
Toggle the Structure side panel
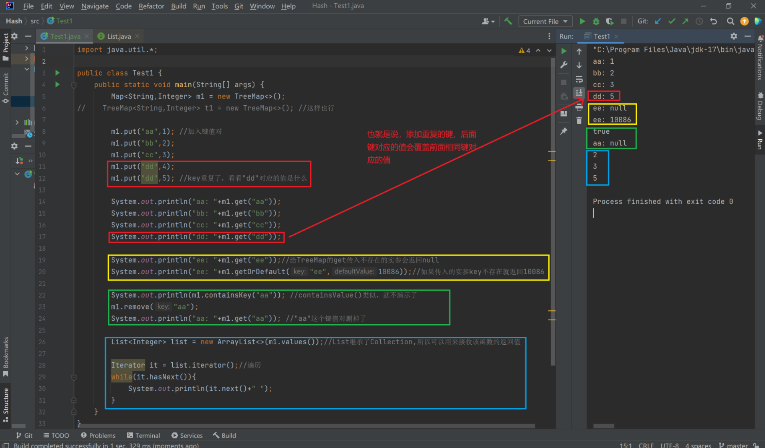point(6,404)
